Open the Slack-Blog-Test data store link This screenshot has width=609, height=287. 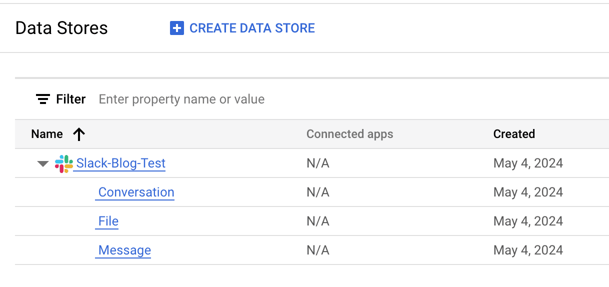120,163
